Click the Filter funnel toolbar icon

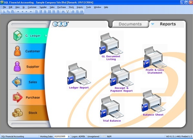point(67,12)
